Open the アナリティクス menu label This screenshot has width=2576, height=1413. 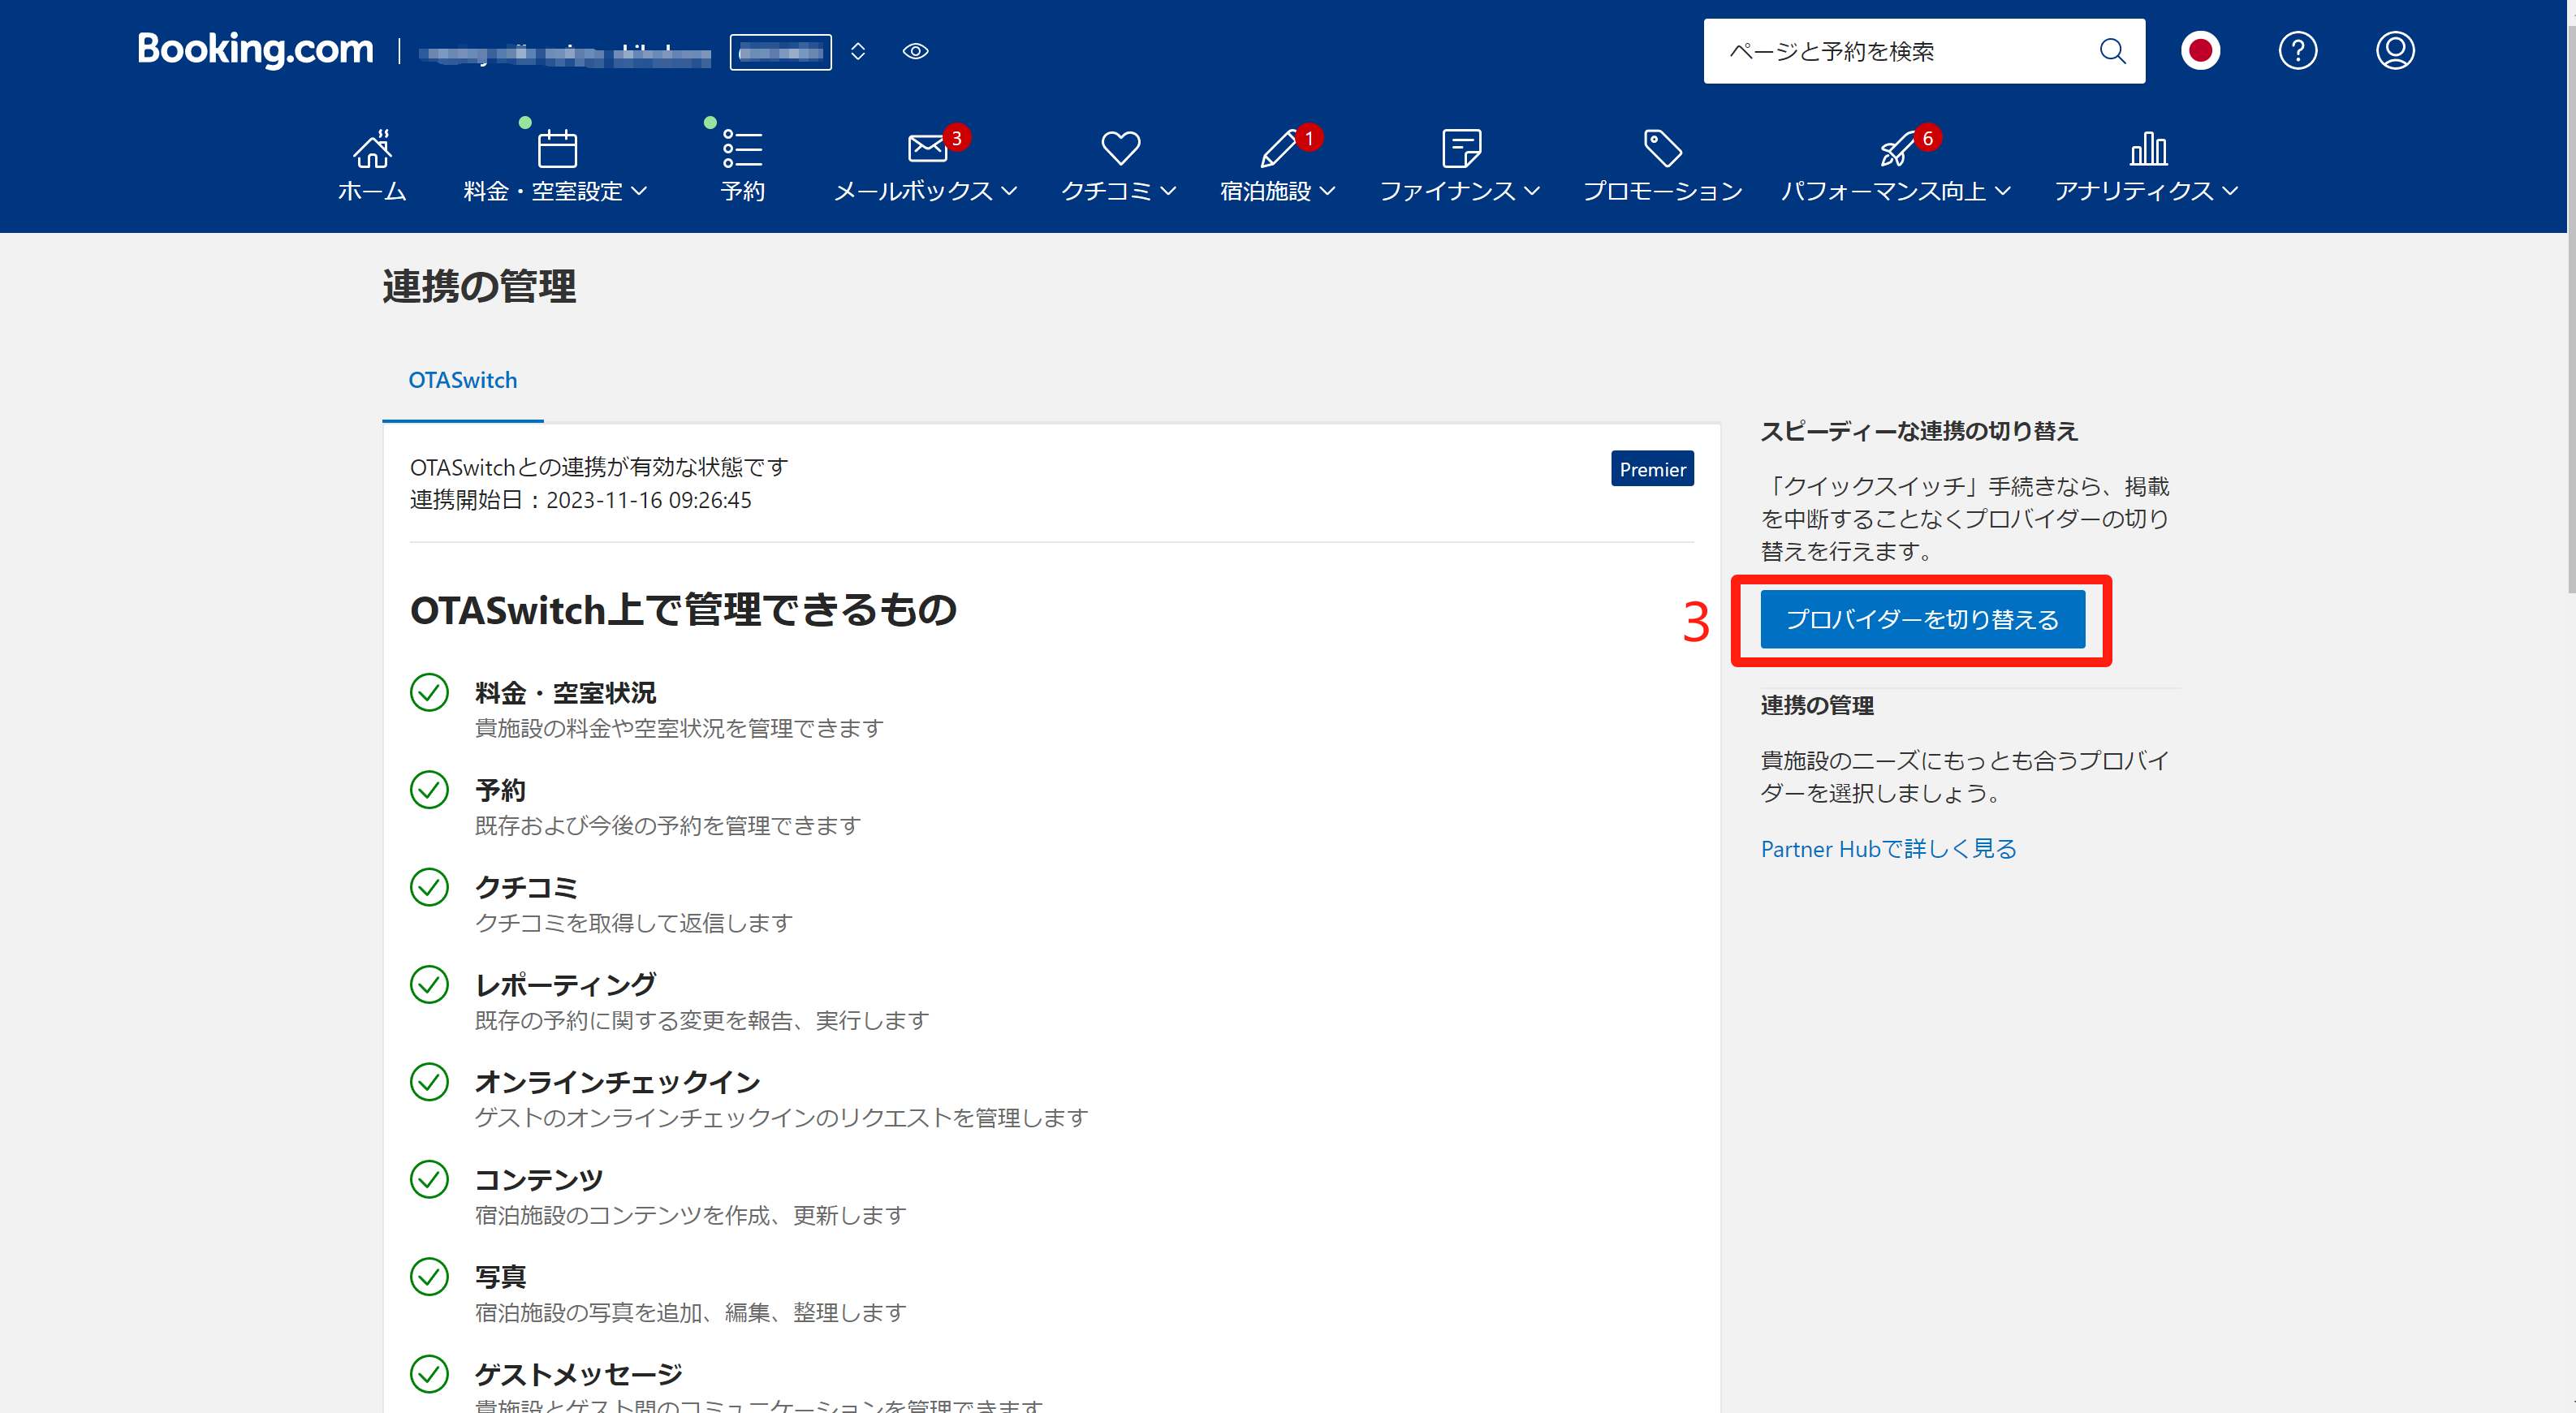[x=2134, y=191]
